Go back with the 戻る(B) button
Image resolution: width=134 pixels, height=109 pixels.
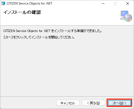point(94,103)
